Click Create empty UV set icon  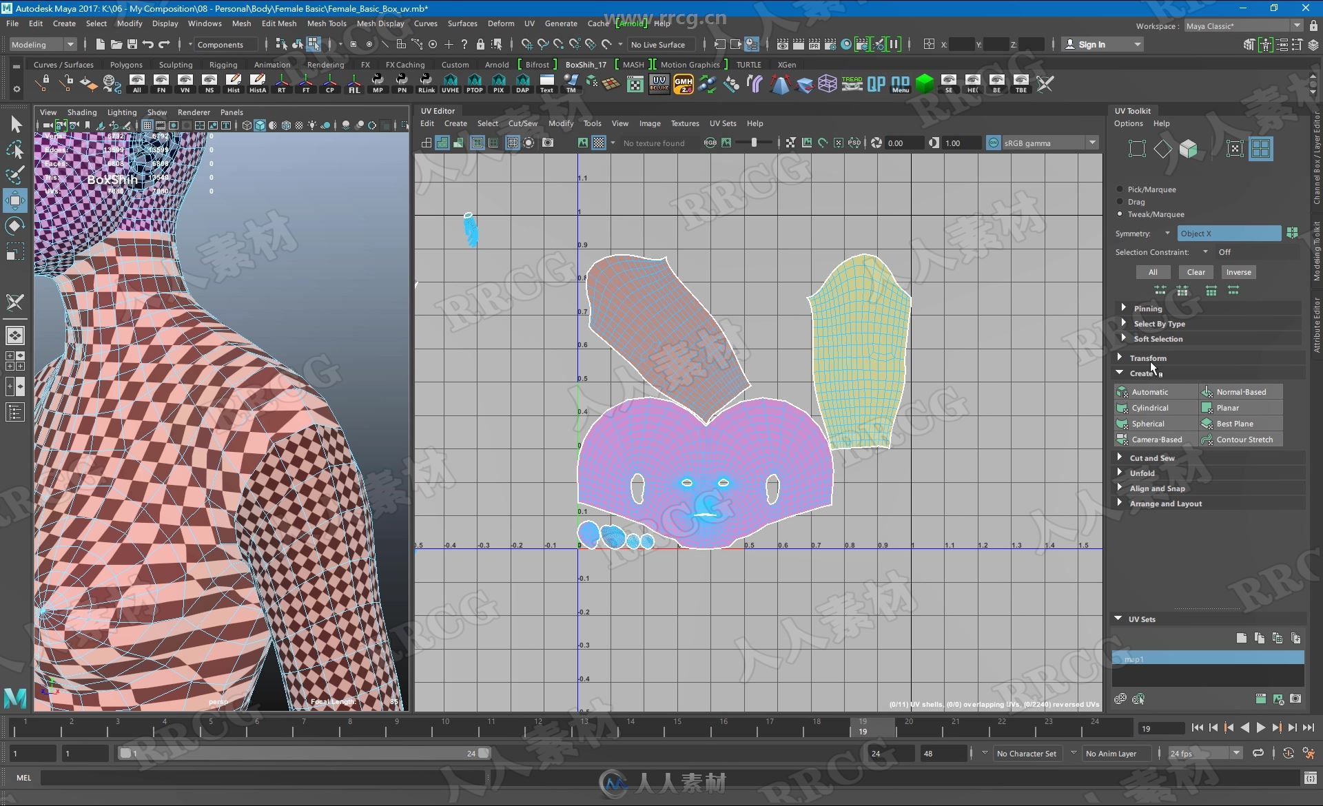(1241, 638)
